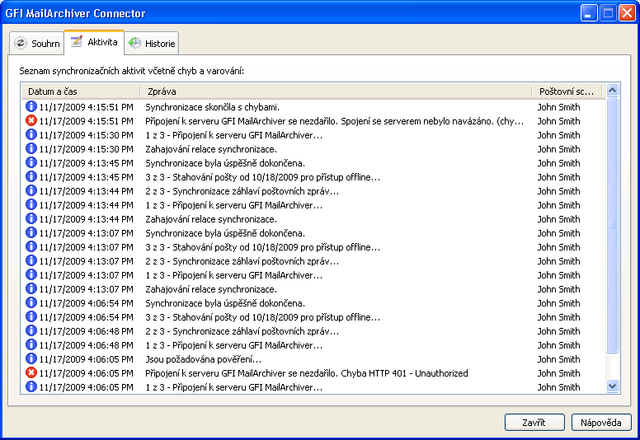Click the Souhrn tab sync icon
This screenshot has height=440, width=640.
click(21, 43)
